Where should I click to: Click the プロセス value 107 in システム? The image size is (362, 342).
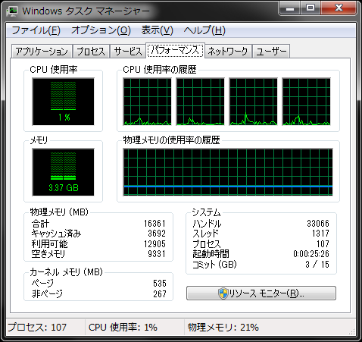coord(323,244)
